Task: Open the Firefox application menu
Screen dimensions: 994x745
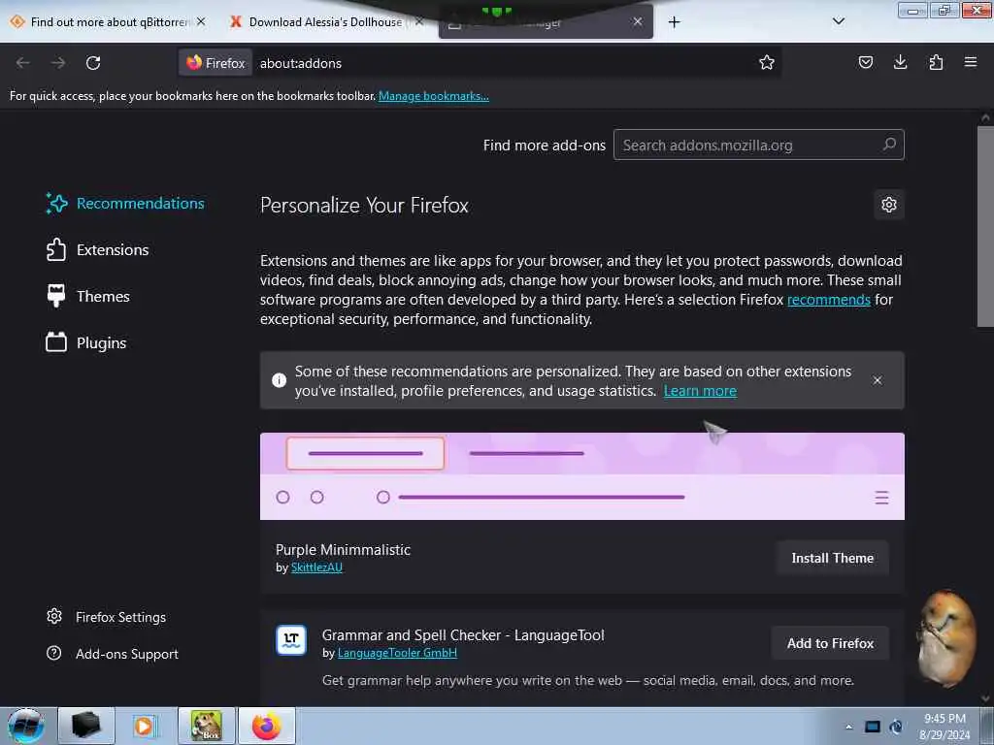Action: point(970,62)
